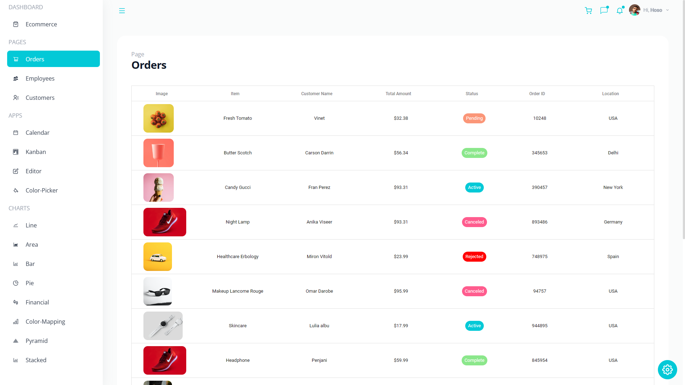Open the Customers page from sidebar
This screenshot has width=685, height=385.
point(40,97)
